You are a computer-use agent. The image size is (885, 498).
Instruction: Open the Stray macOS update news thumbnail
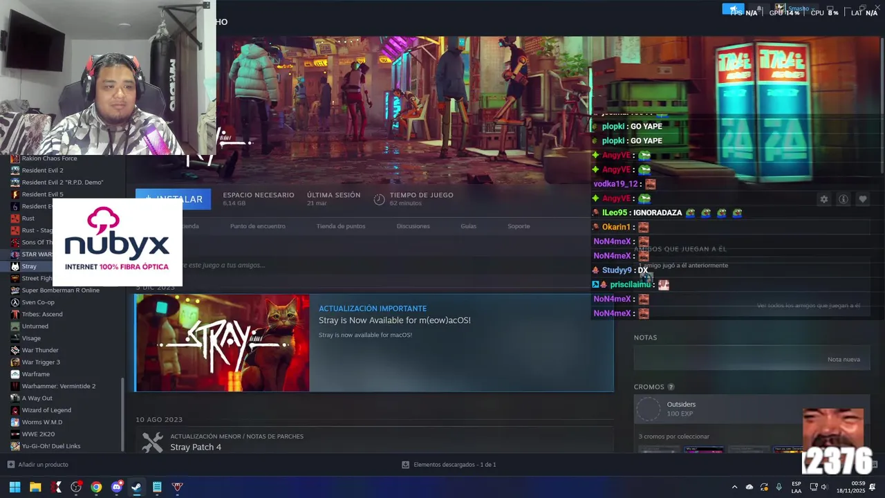tap(222, 343)
